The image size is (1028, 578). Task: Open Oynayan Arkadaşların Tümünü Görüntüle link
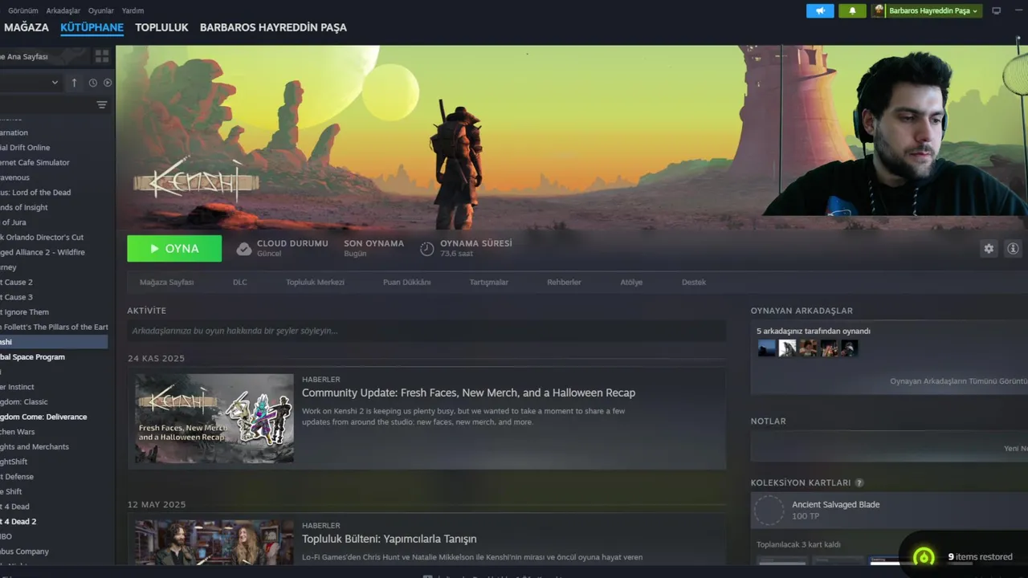click(x=958, y=381)
